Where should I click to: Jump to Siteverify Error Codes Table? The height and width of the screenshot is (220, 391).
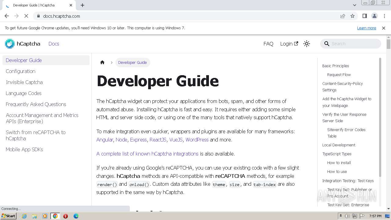[346, 133]
